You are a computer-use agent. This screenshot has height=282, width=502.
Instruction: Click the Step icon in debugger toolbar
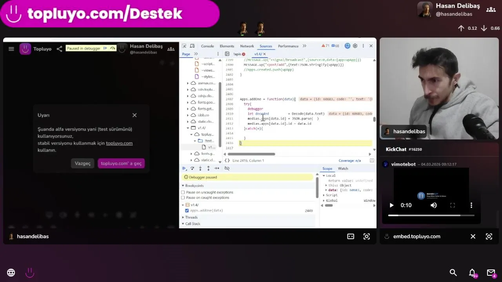(216, 168)
